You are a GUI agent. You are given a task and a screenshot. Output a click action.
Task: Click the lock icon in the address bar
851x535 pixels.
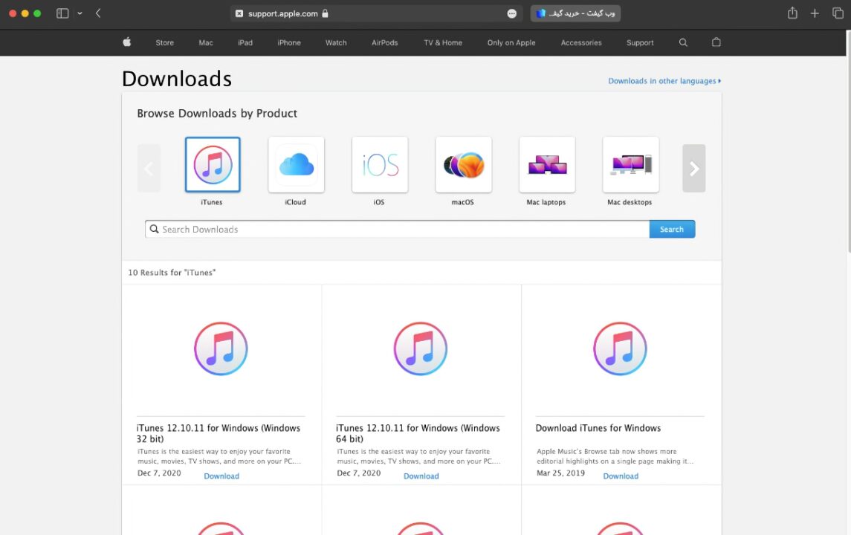325,13
